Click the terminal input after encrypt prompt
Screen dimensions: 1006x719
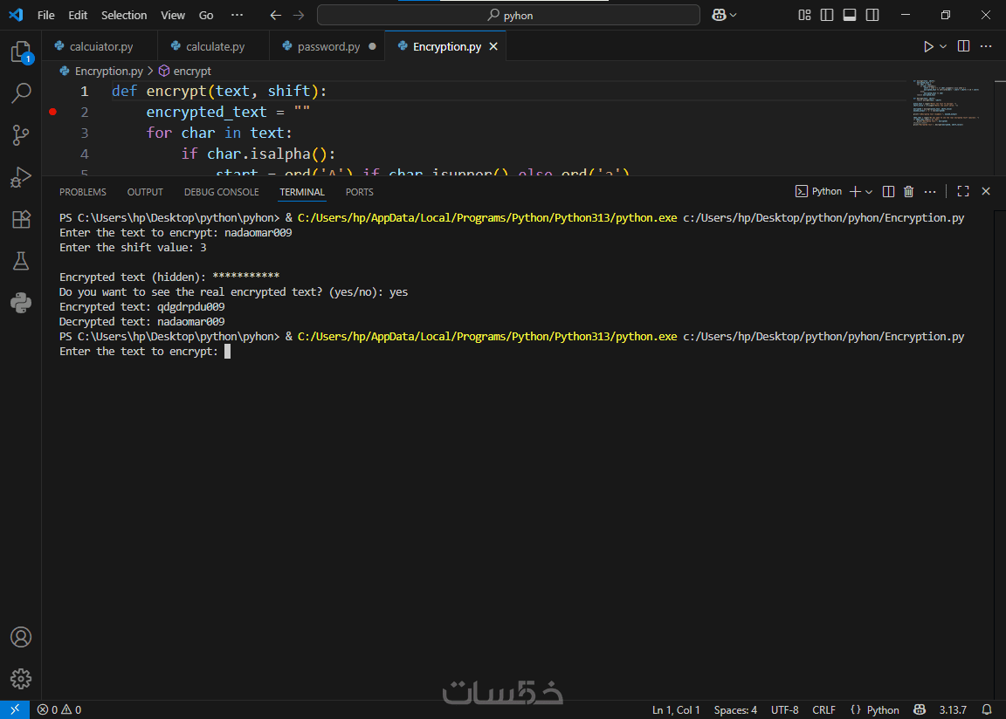coord(228,351)
